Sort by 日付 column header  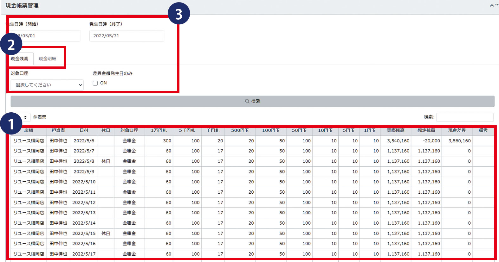click(x=84, y=130)
